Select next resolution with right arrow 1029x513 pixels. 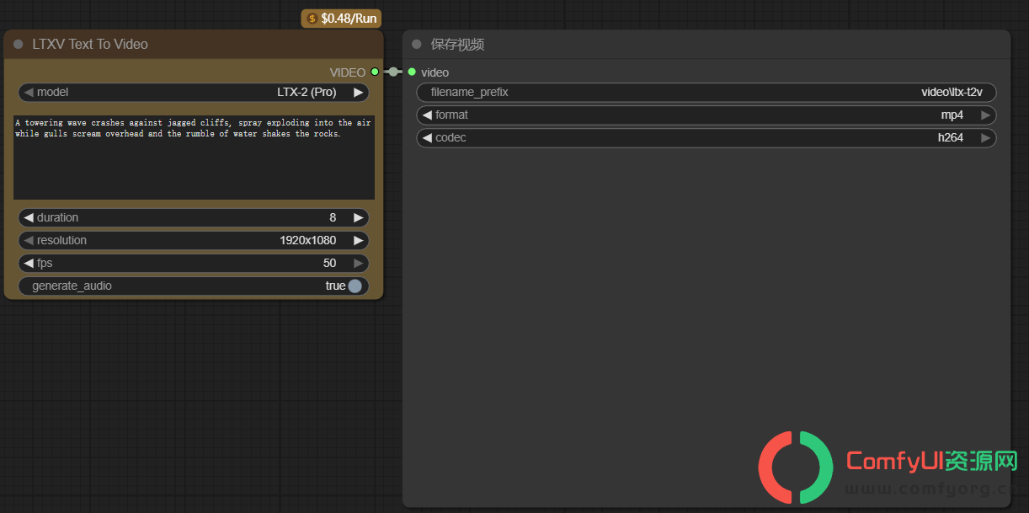tap(359, 240)
